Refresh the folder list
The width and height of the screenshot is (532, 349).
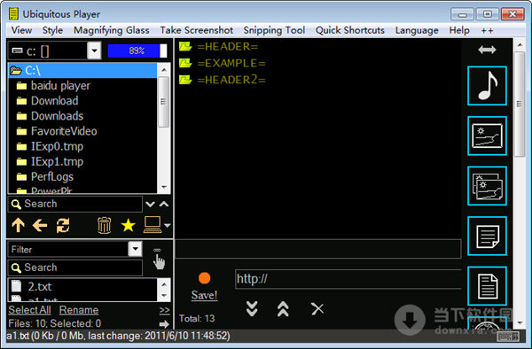click(63, 225)
